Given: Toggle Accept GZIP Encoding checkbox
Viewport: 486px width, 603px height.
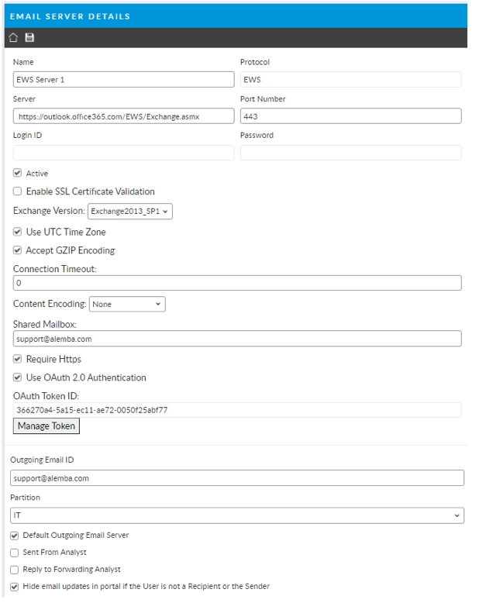Looking at the screenshot, I should coord(18,250).
